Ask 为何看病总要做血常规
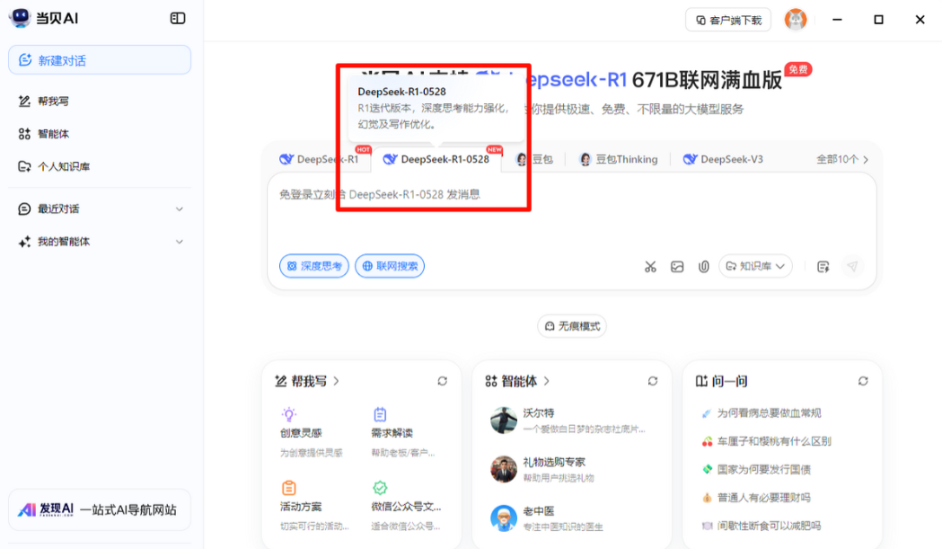The height and width of the screenshot is (549, 942). (x=762, y=413)
